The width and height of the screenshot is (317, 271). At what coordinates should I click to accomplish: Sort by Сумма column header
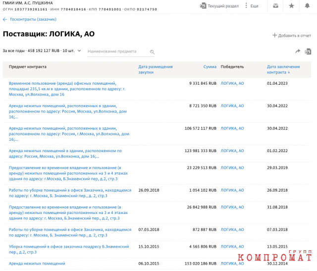210,67
